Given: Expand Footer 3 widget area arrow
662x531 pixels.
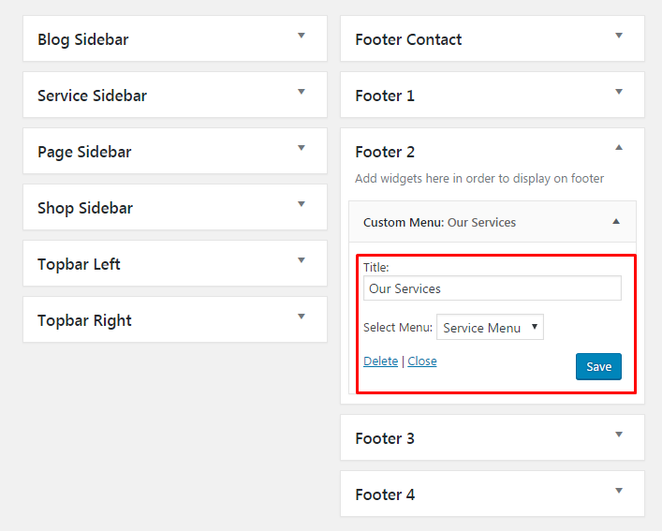Looking at the screenshot, I should click(619, 435).
